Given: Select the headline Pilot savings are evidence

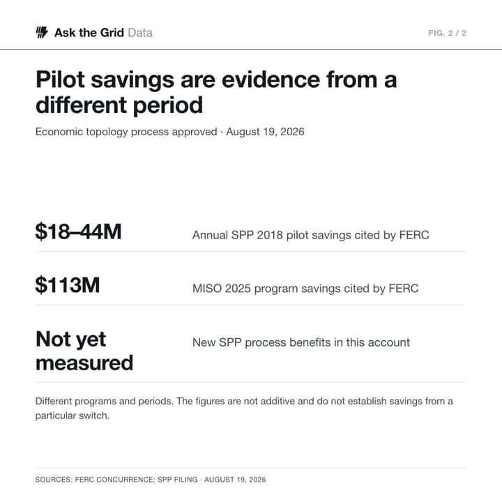Looking at the screenshot, I should pyautogui.click(x=216, y=79).
